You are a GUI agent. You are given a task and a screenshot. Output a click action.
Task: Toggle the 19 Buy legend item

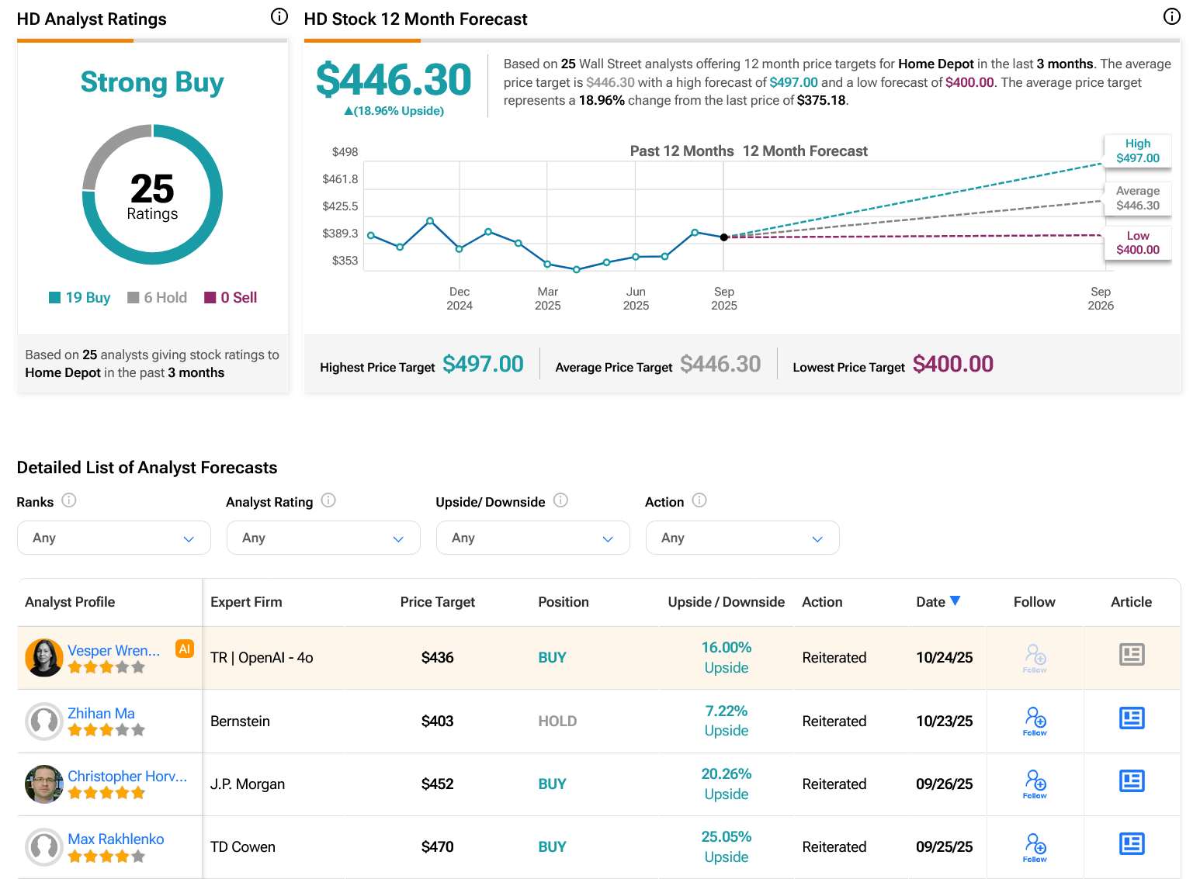pos(80,298)
